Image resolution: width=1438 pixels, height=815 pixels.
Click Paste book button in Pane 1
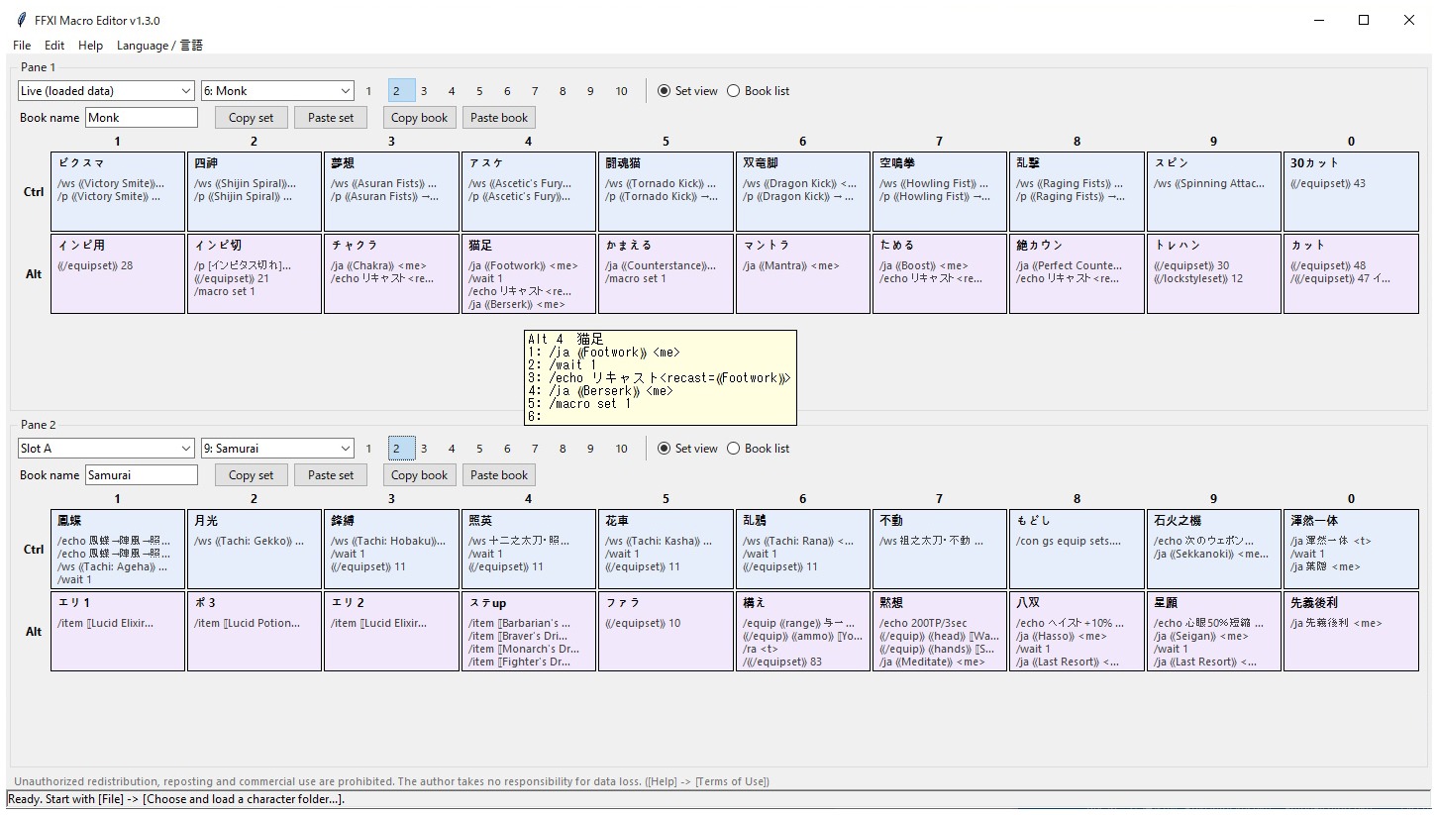click(x=499, y=118)
